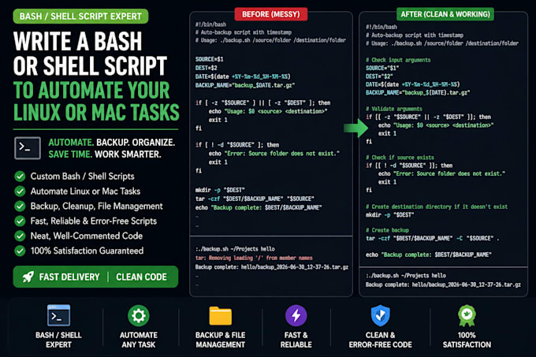Click the SOURCE=$1 line in the Before panel
The width and height of the screenshot is (536, 357).
click(209, 59)
